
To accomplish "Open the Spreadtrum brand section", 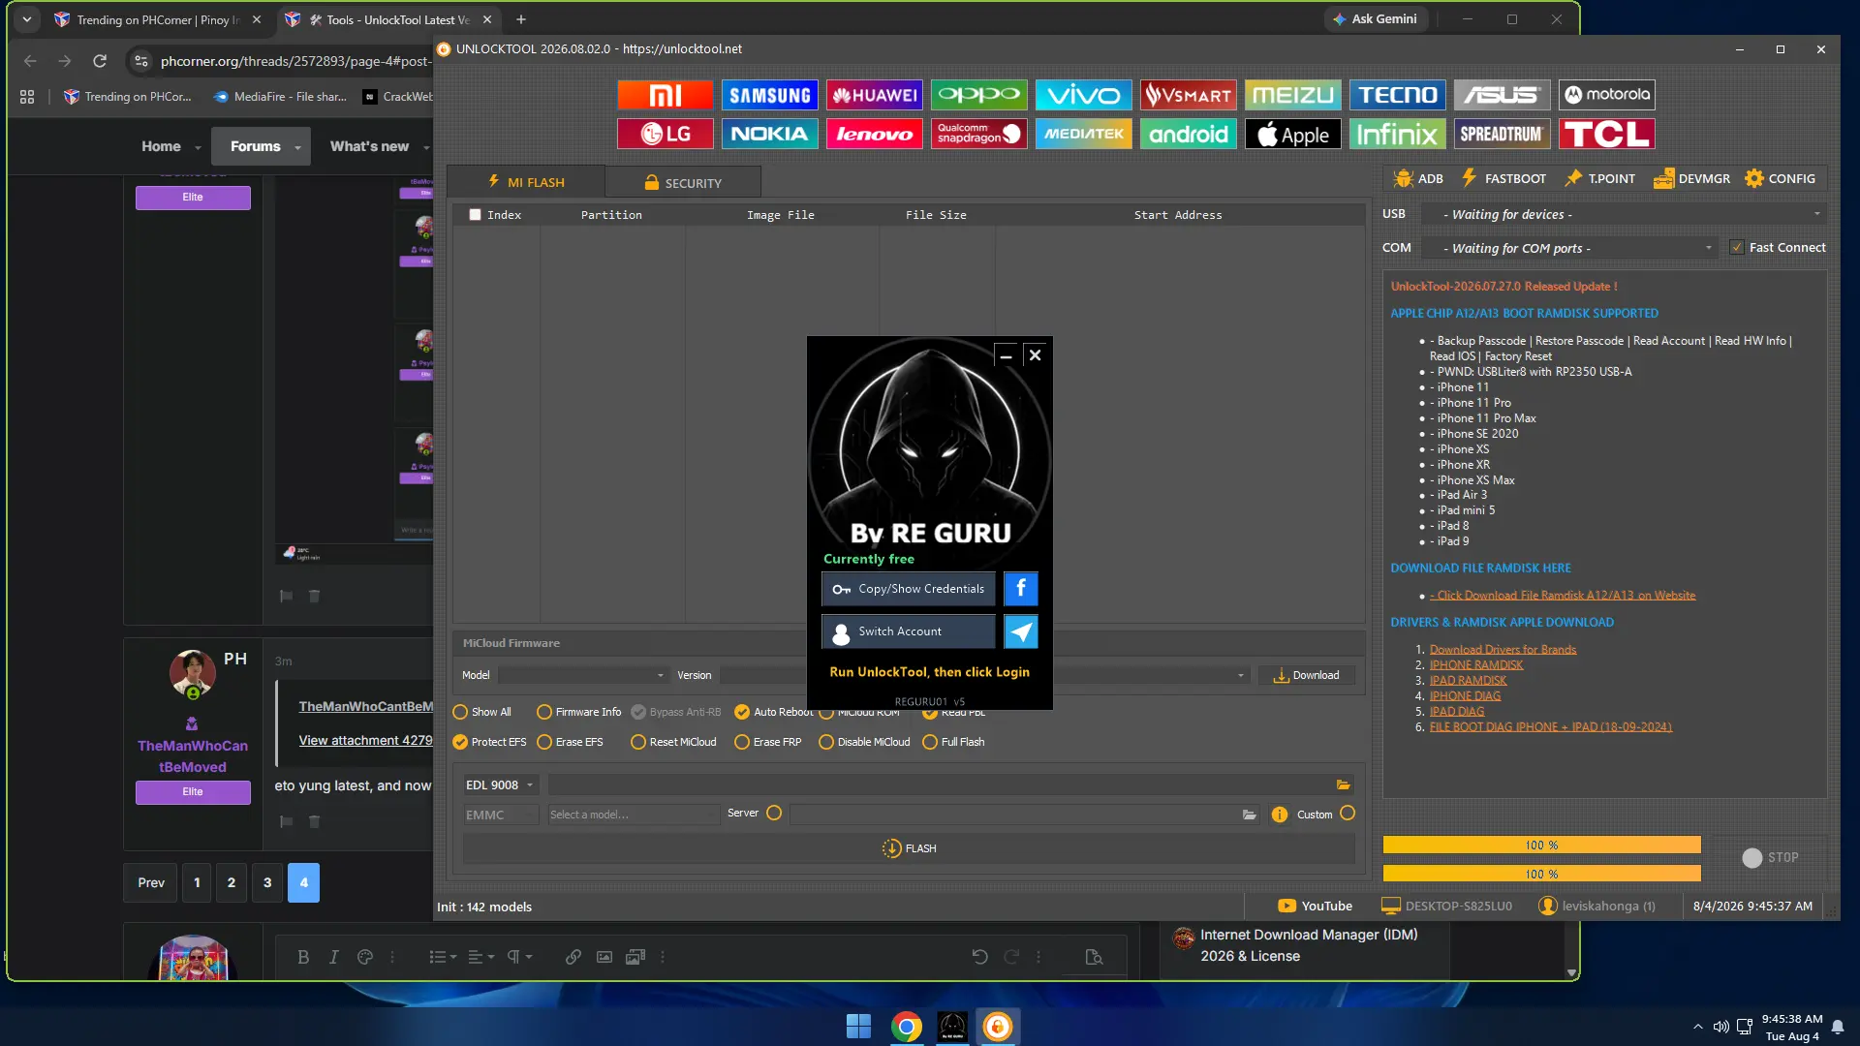I will (x=1503, y=134).
